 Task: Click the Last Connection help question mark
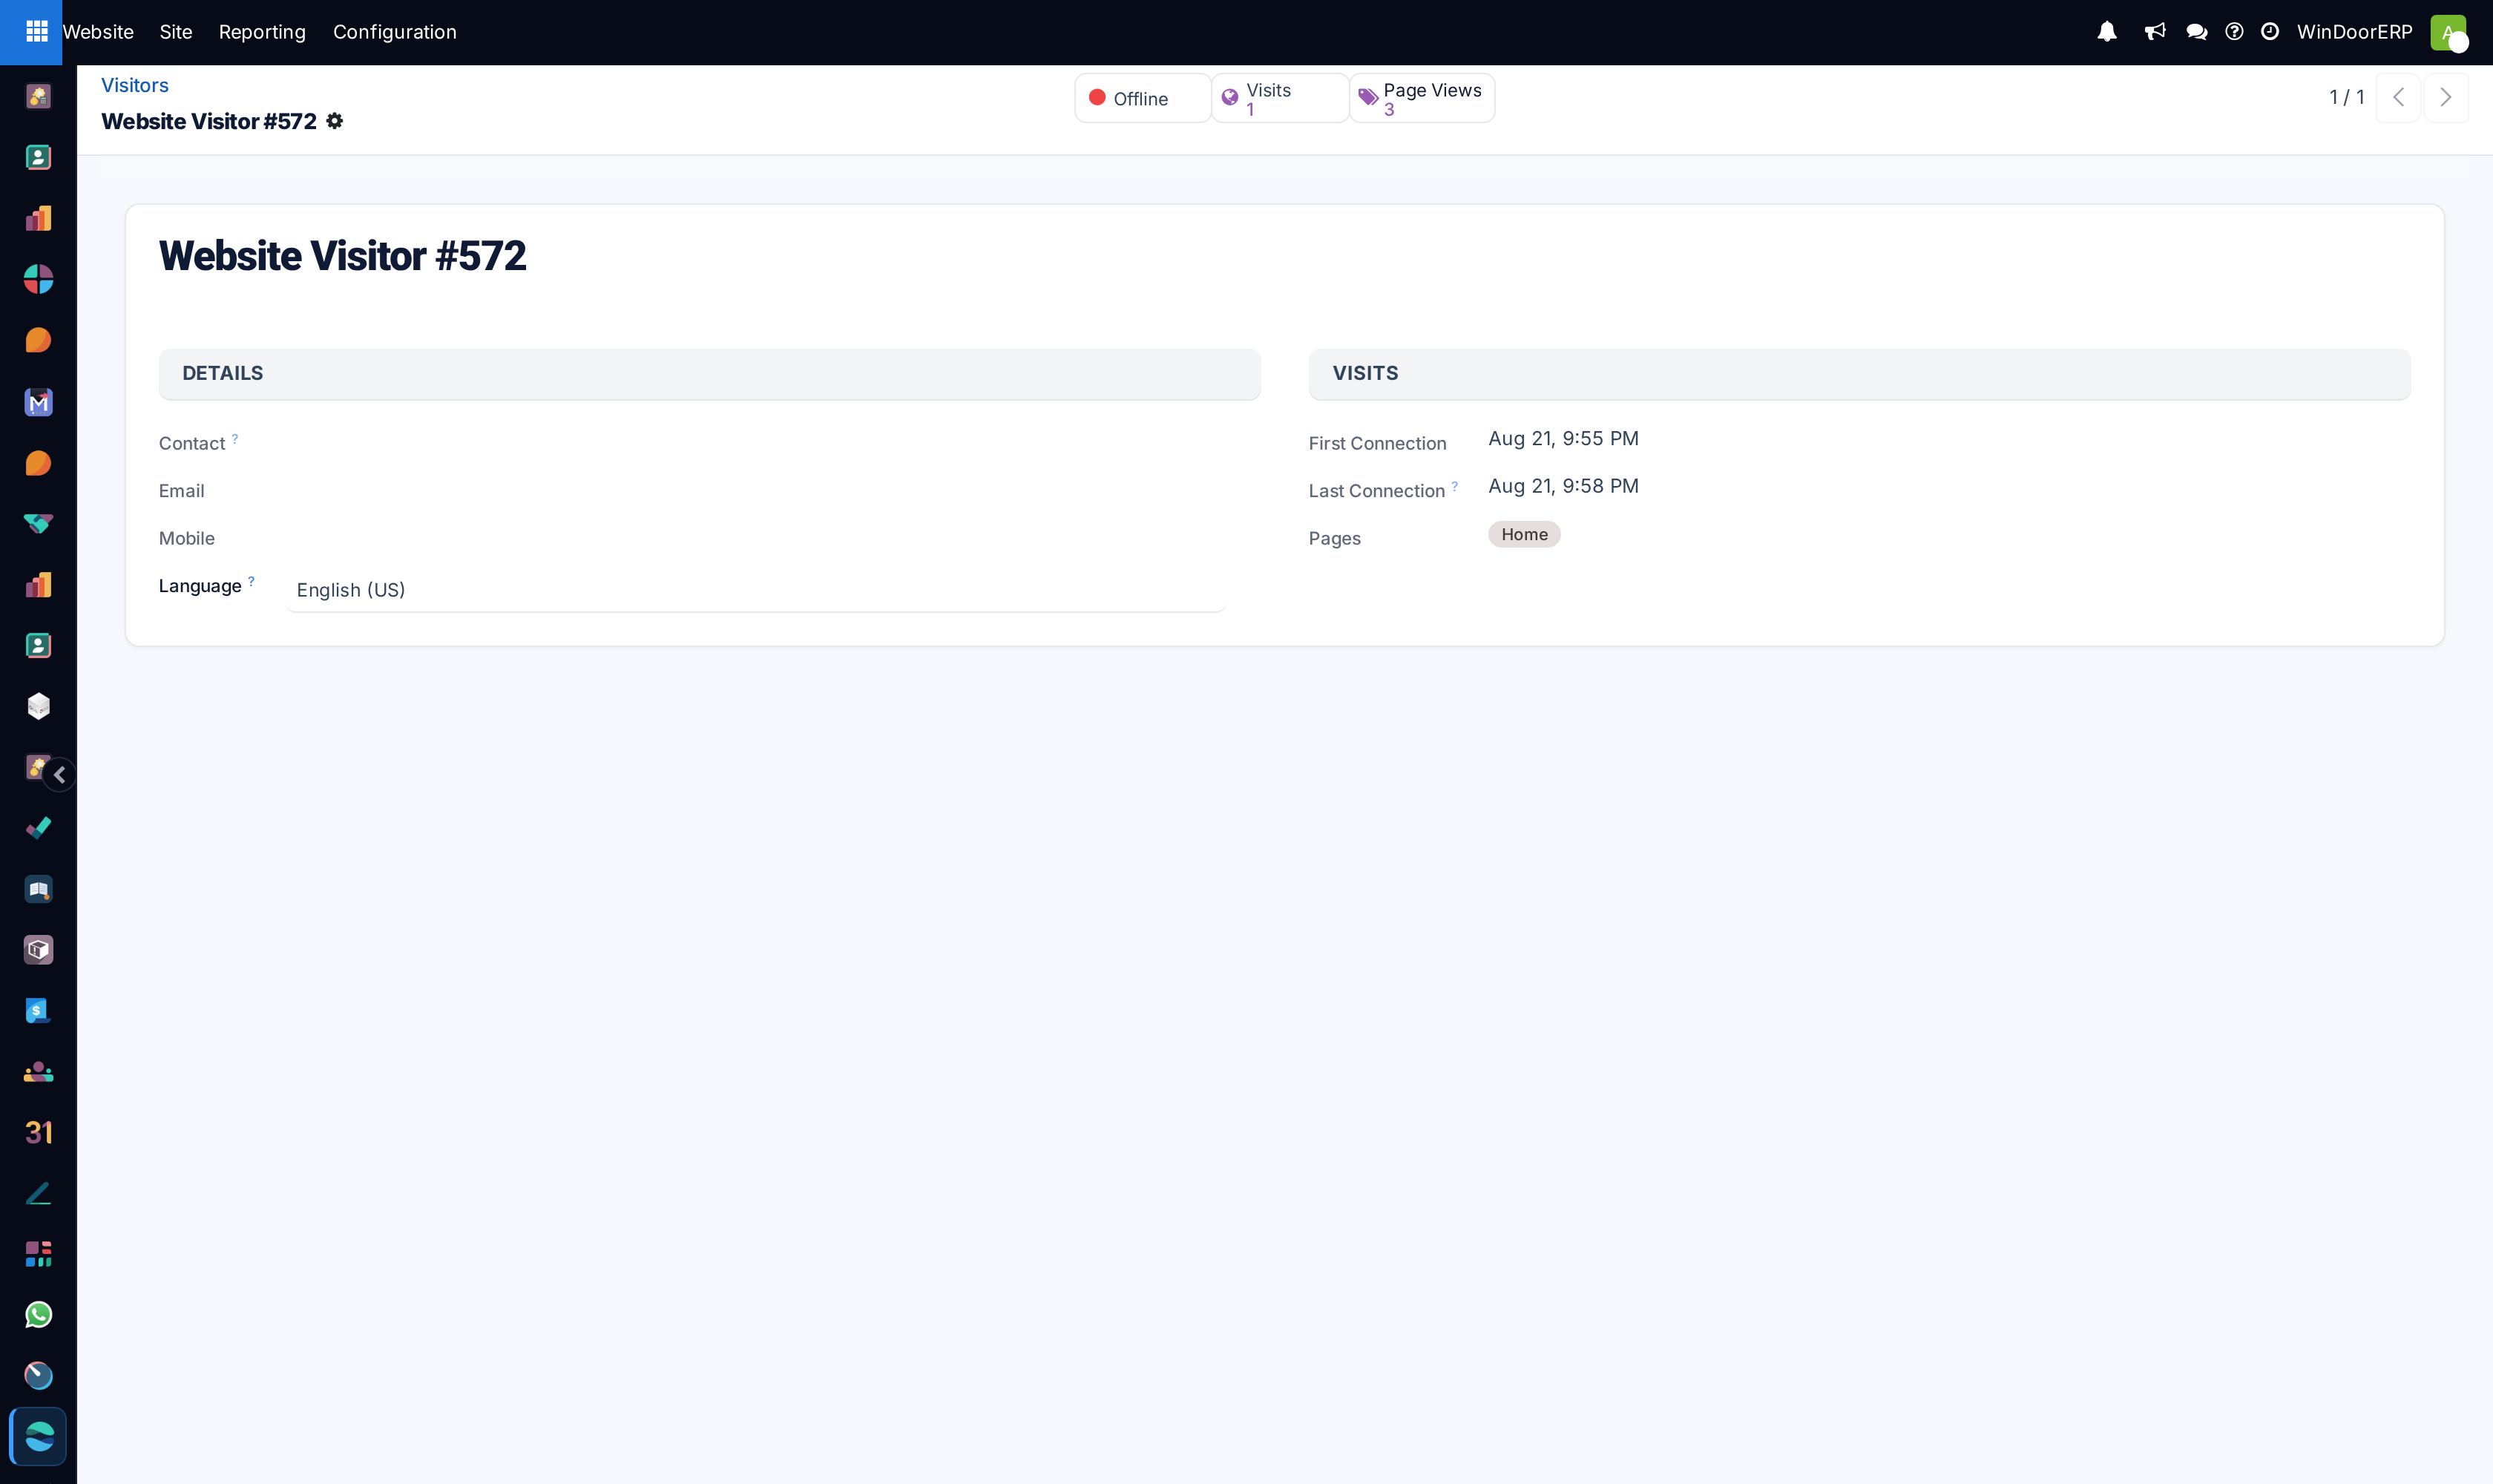1454,486
